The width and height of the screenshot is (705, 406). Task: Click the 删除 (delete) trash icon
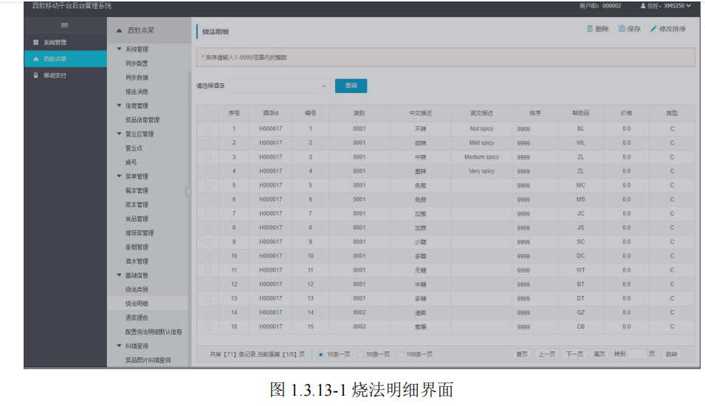pos(589,29)
